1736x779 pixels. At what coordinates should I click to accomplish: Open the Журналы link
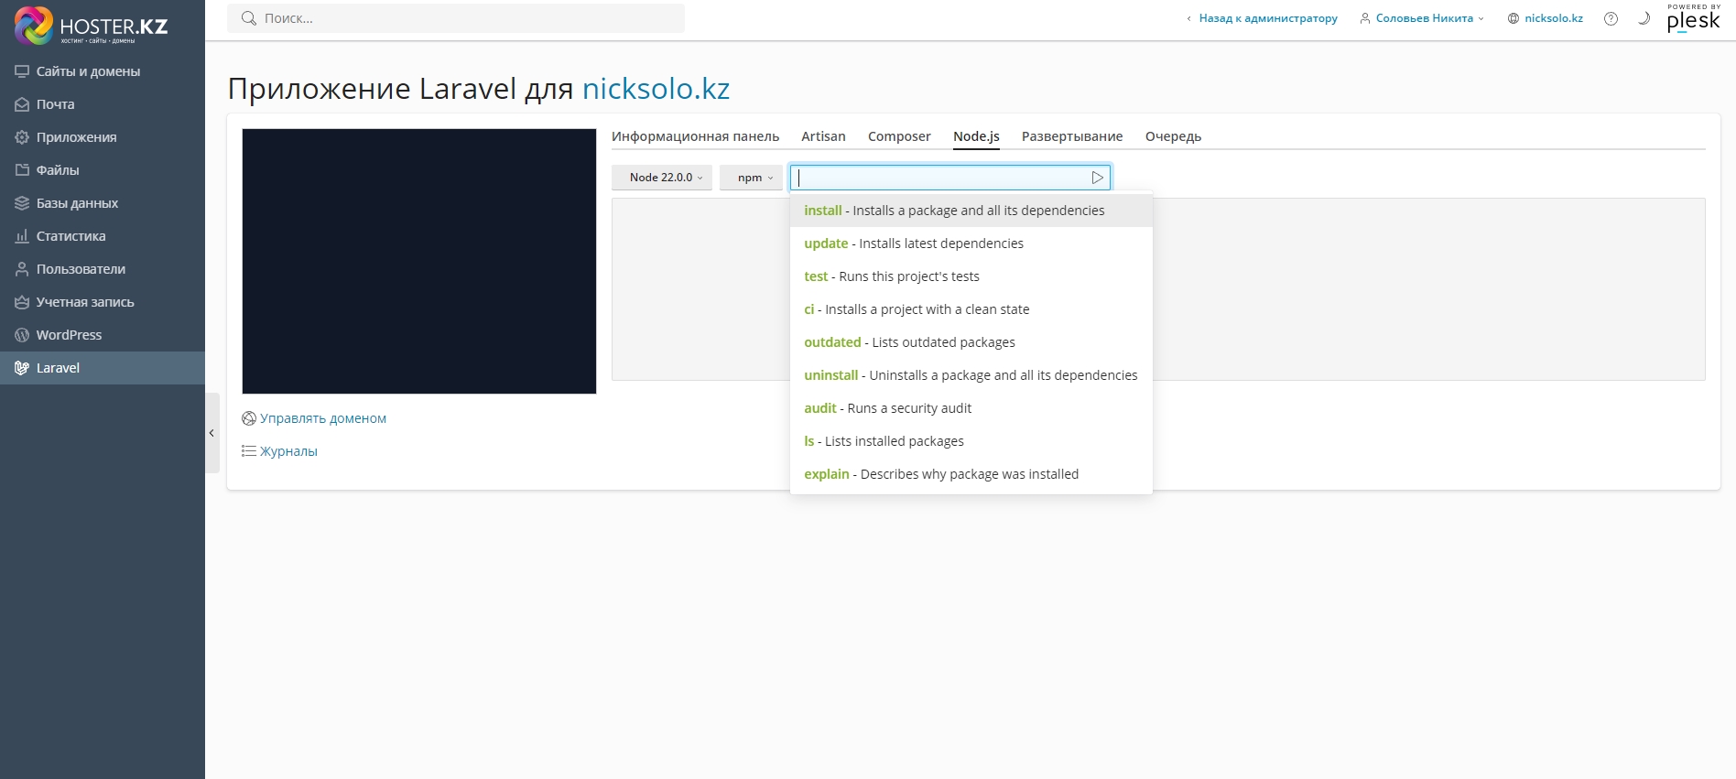pyautogui.click(x=288, y=451)
